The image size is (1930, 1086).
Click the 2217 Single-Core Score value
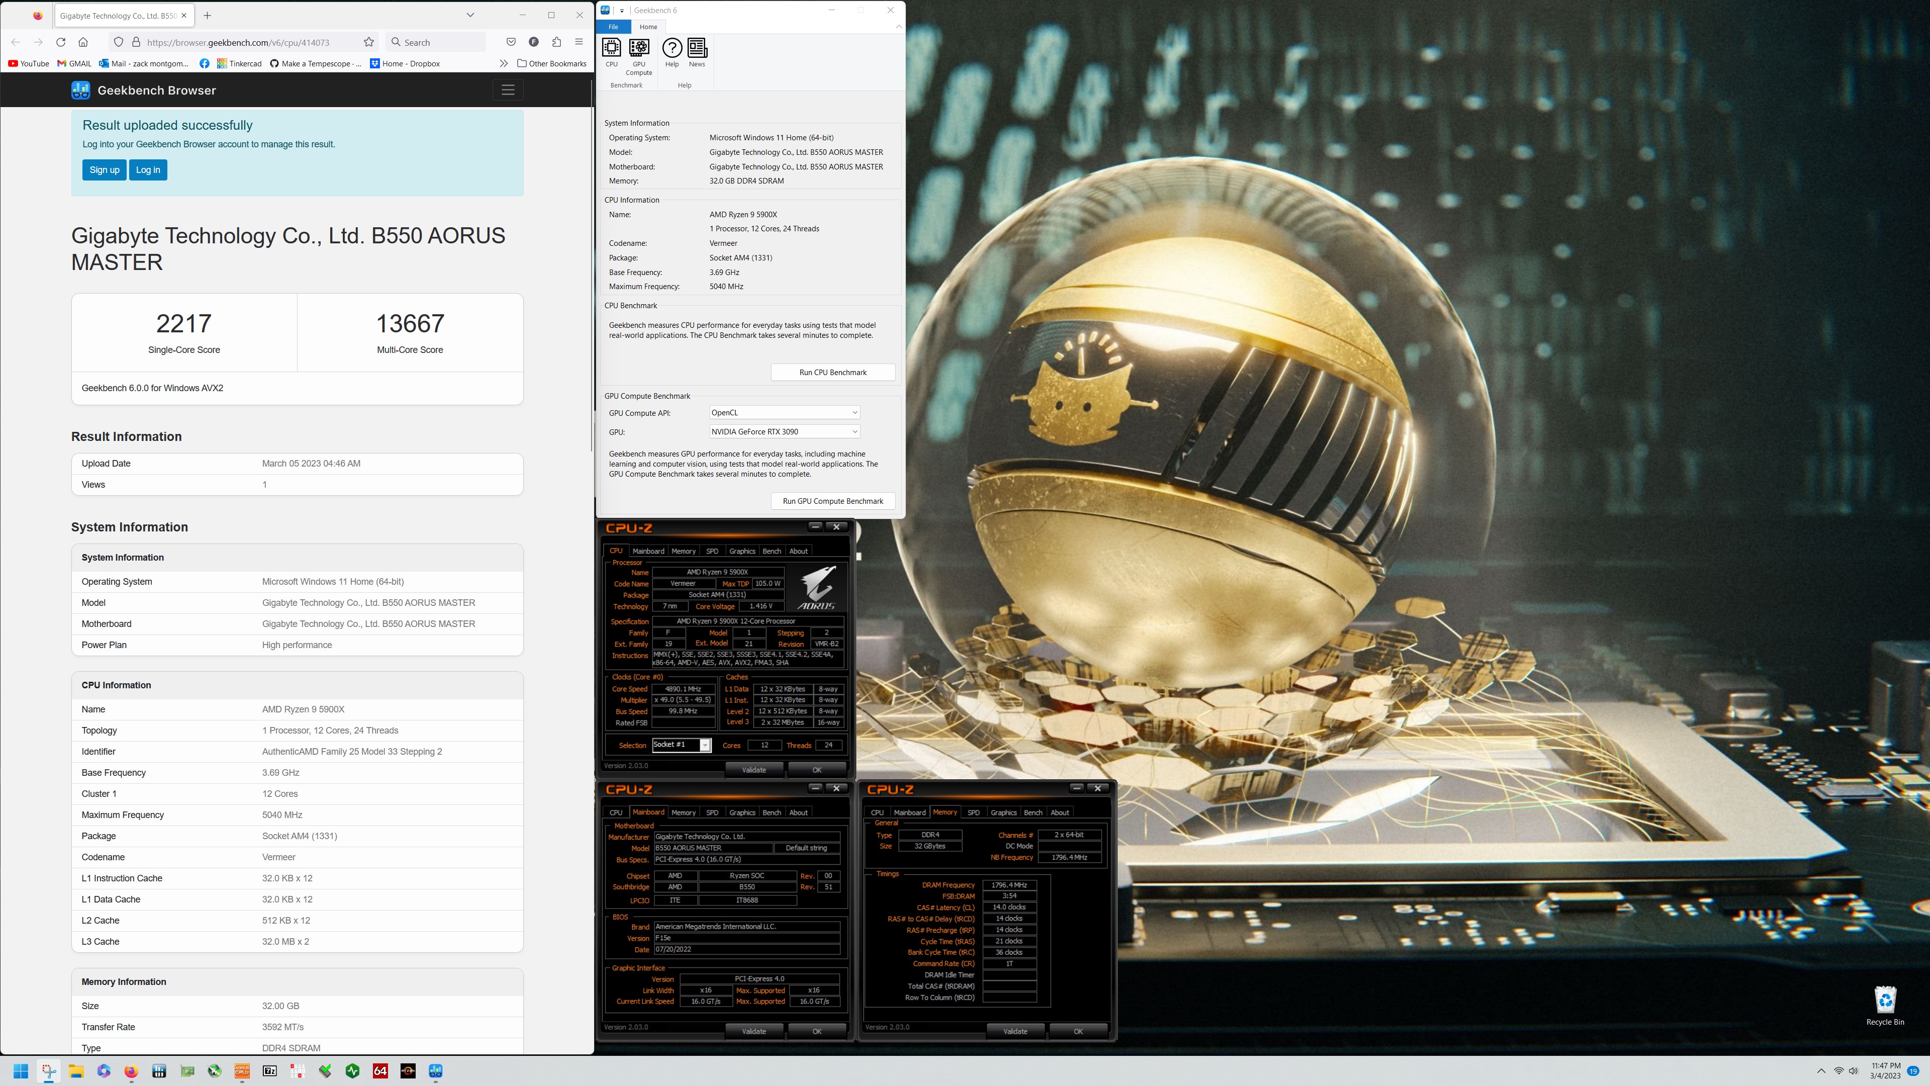coord(183,324)
